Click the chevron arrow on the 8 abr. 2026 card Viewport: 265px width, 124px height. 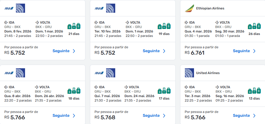[74, 116]
